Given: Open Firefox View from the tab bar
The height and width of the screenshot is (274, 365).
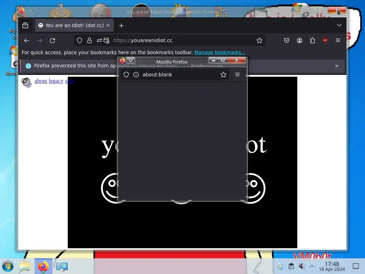Looking at the screenshot, I should coord(25,25).
